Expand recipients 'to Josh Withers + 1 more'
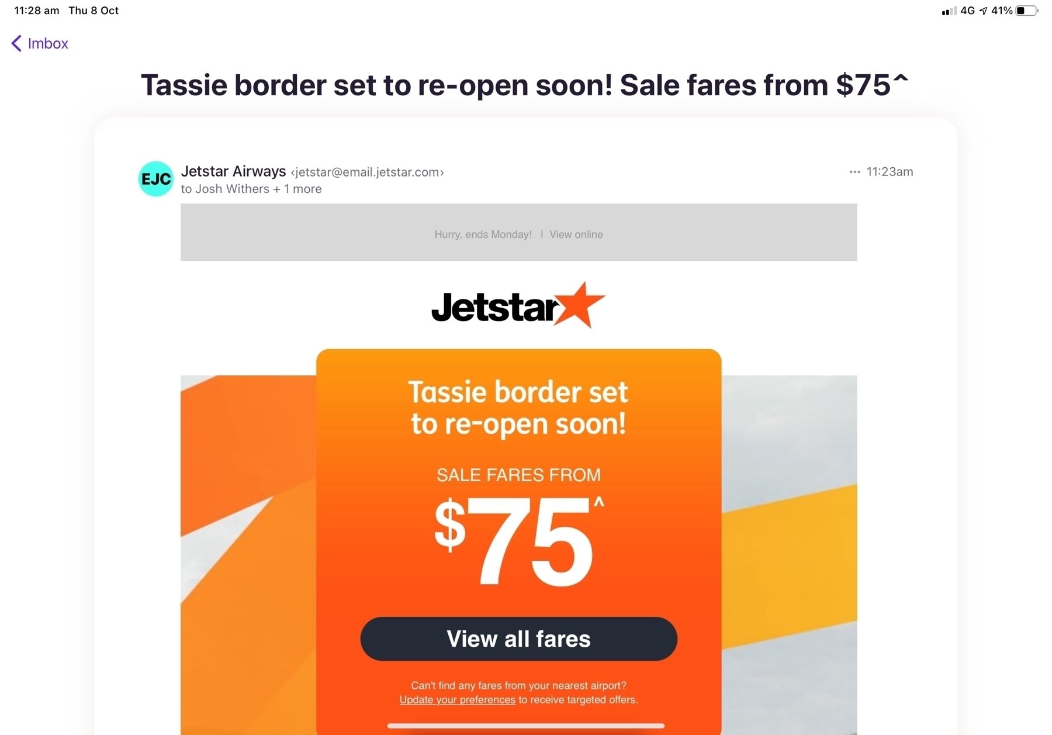Viewport: 1052px width, 735px height. (251, 189)
